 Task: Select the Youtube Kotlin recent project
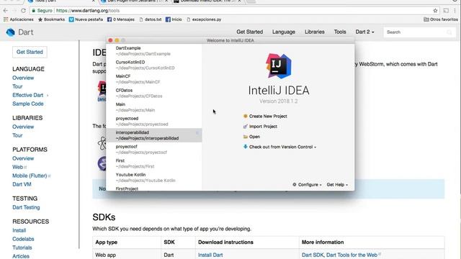[153, 178]
